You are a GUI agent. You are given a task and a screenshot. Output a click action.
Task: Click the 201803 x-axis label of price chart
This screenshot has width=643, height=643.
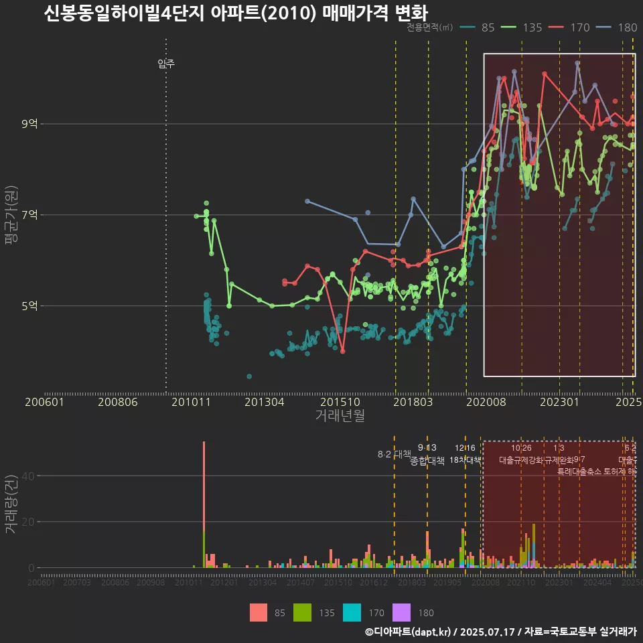[x=413, y=402]
